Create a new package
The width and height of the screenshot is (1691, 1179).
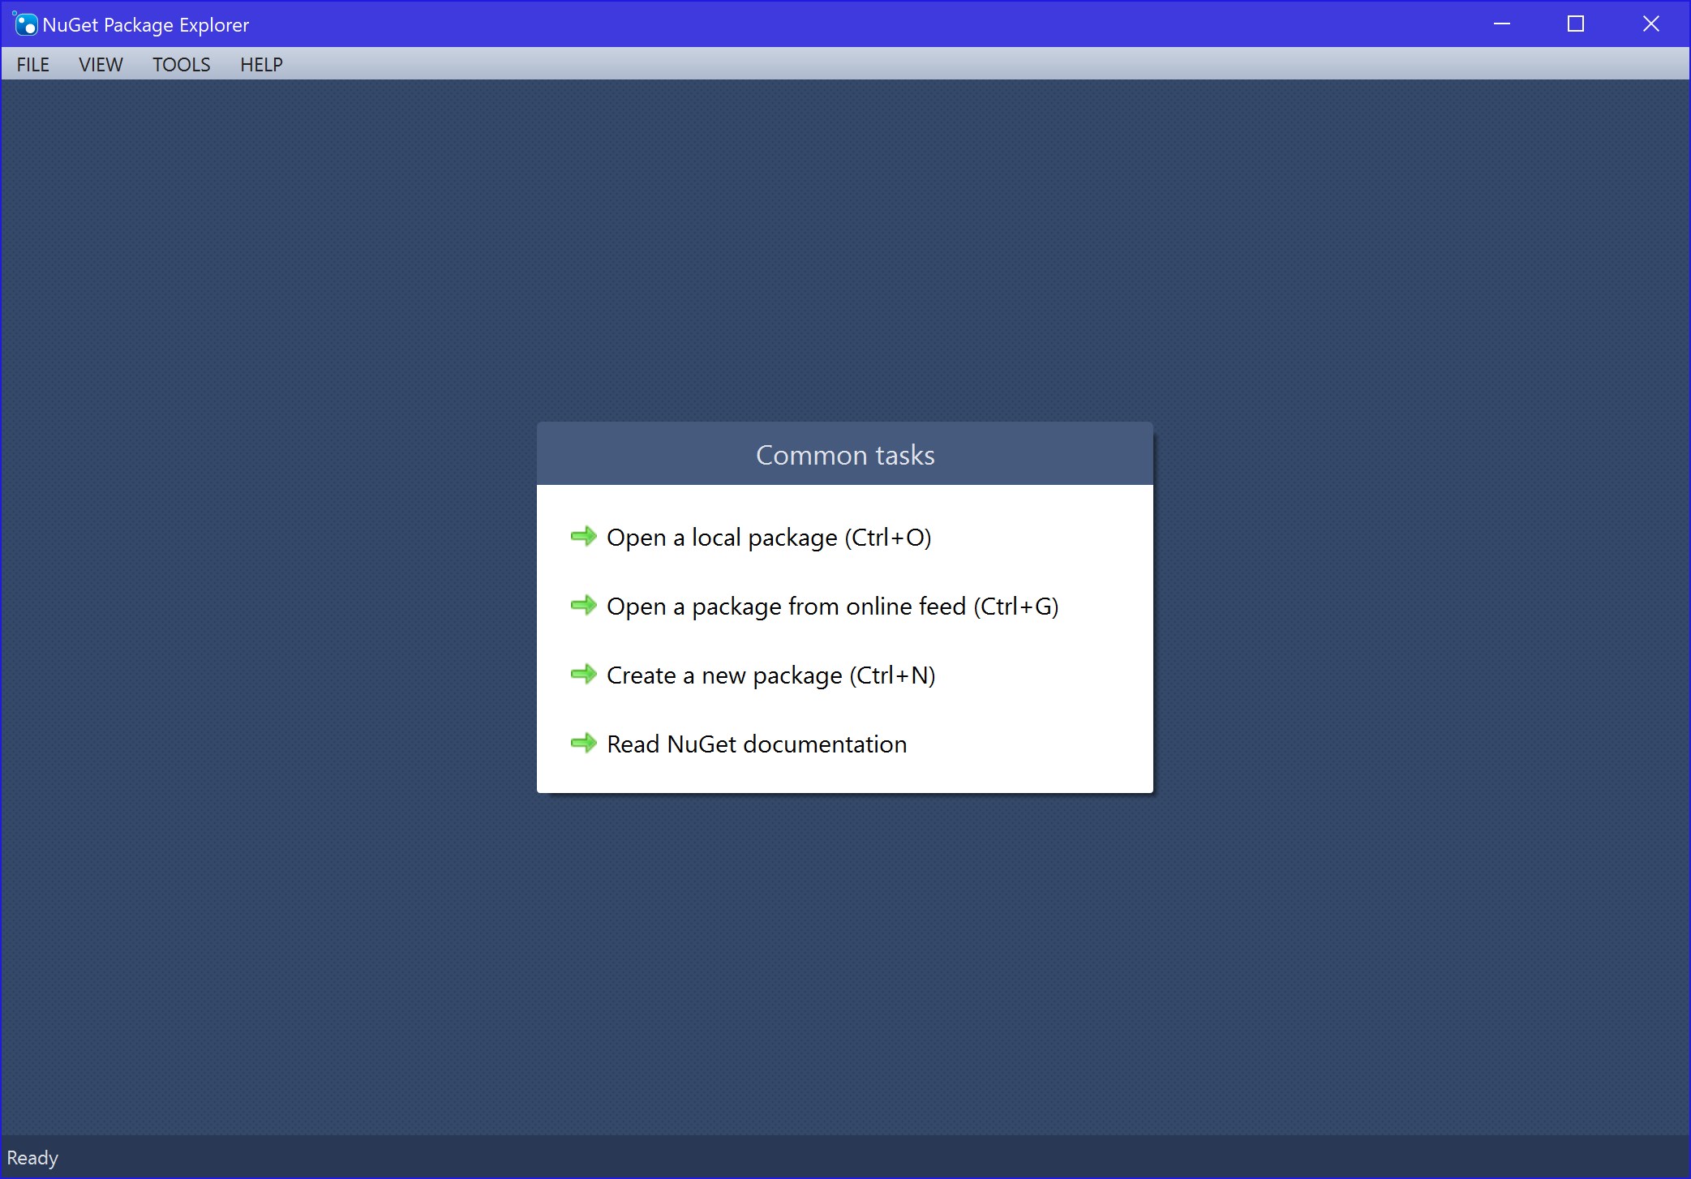click(770, 675)
